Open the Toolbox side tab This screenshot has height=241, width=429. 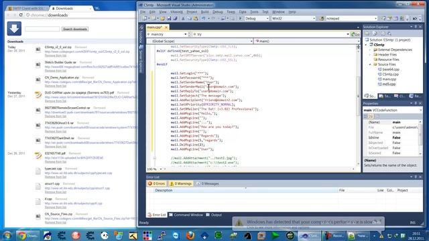coord(141,34)
